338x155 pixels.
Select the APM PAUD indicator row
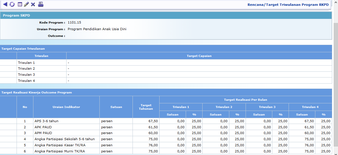(43, 133)
